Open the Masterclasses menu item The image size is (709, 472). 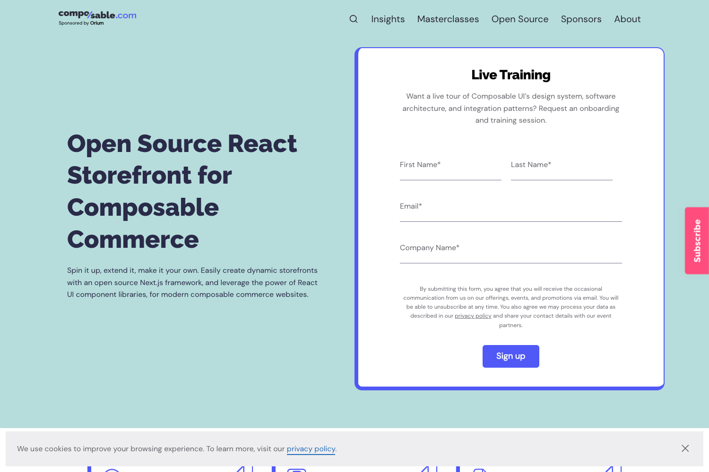click(448, 19)
